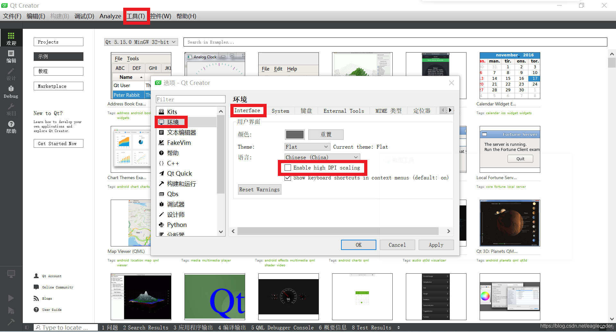Click the Reset Warnings button

point(260,189)
